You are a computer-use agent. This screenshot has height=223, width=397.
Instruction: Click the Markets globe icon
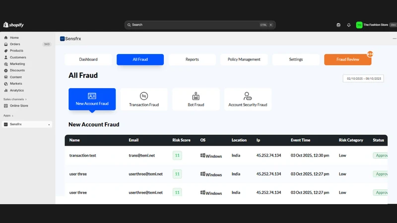click(x=6, y=84)
